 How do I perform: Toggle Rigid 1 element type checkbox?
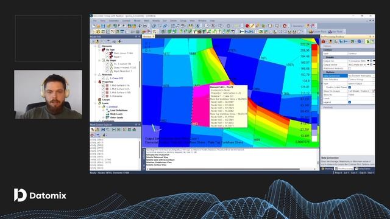click(107, 57)
